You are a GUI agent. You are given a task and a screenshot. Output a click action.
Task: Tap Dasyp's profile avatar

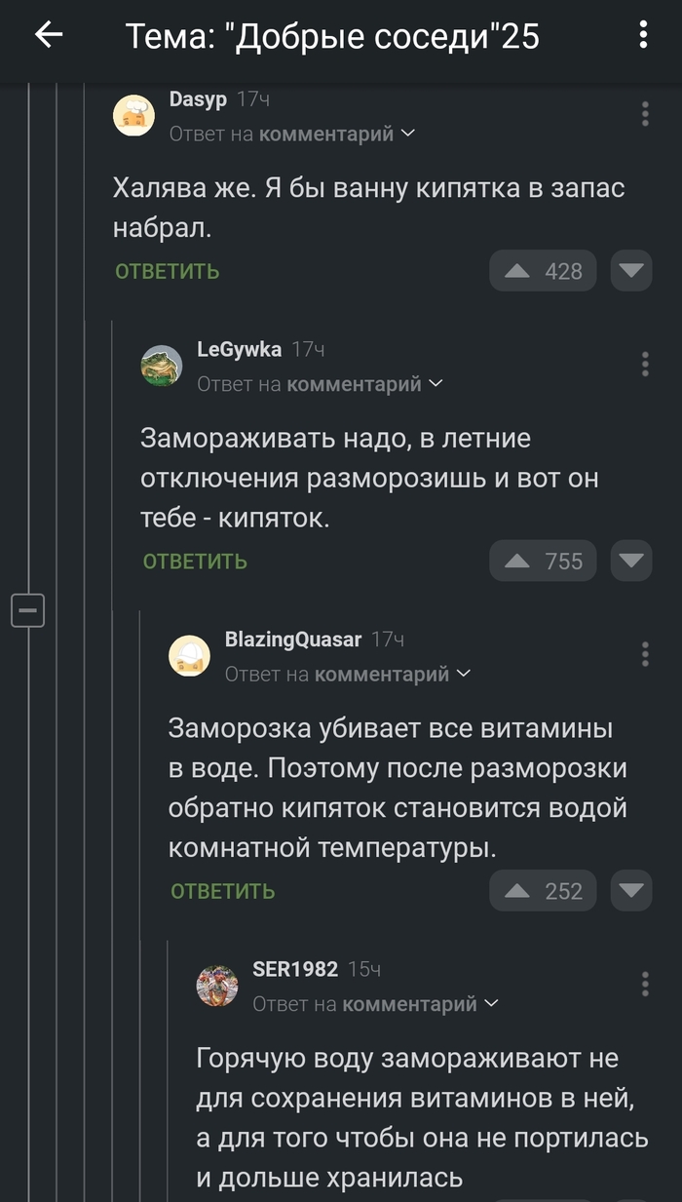134,114
